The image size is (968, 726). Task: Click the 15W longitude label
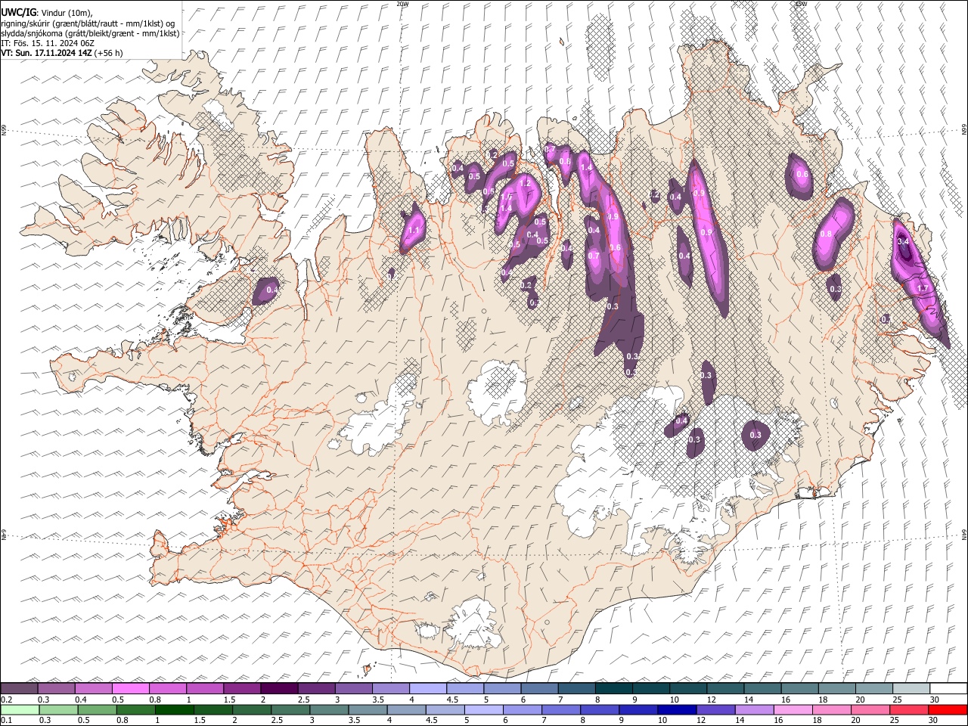[x=801, y=4]
